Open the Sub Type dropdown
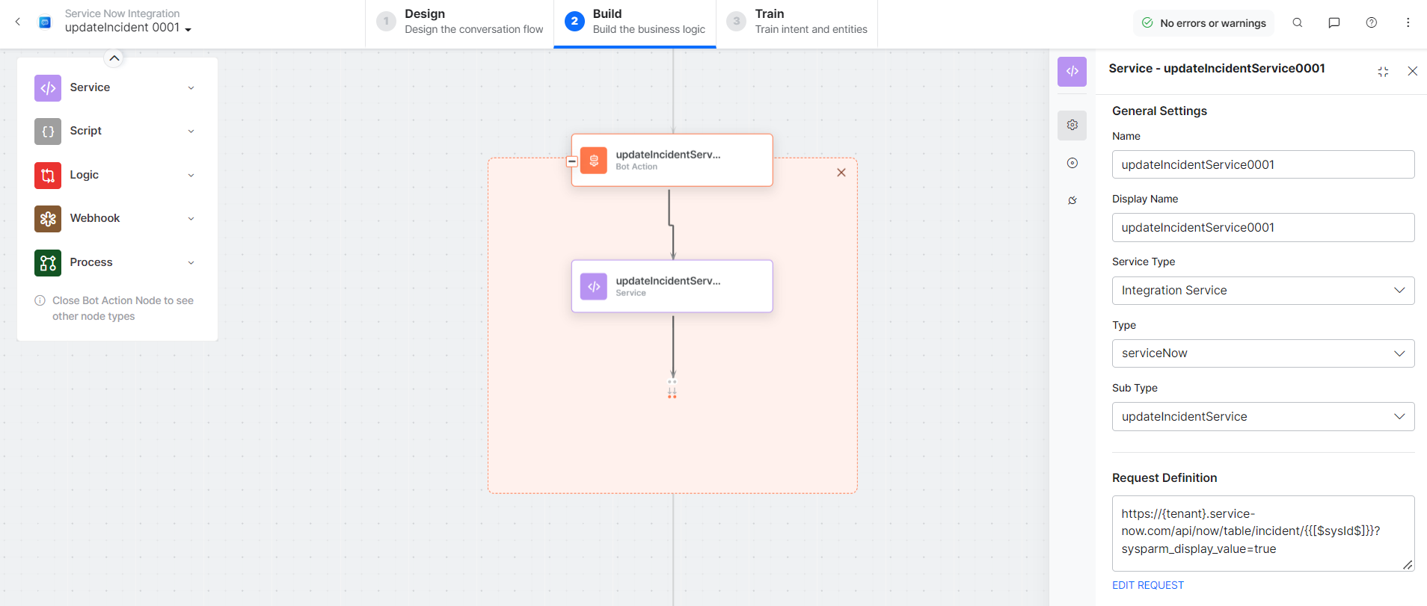Viewport: 1427px width, 606px height. tap(1262, 417)
